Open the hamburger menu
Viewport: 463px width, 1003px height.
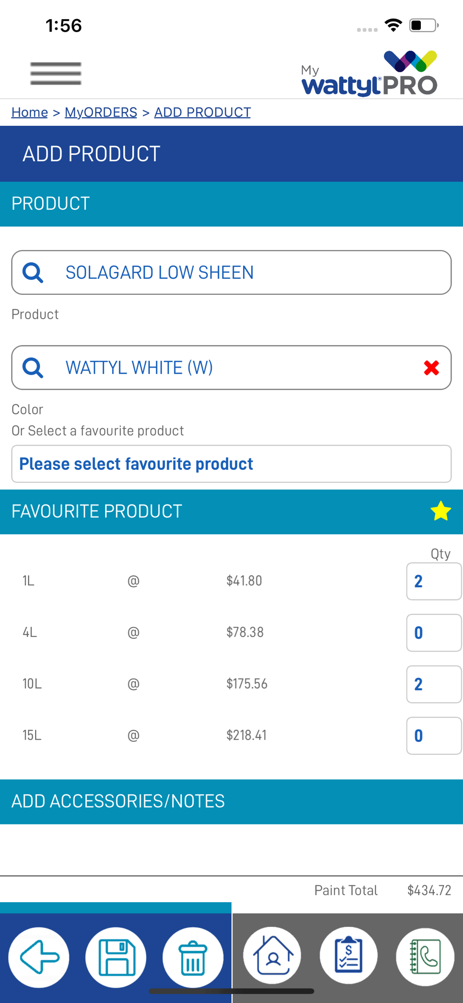coord(56,74)
